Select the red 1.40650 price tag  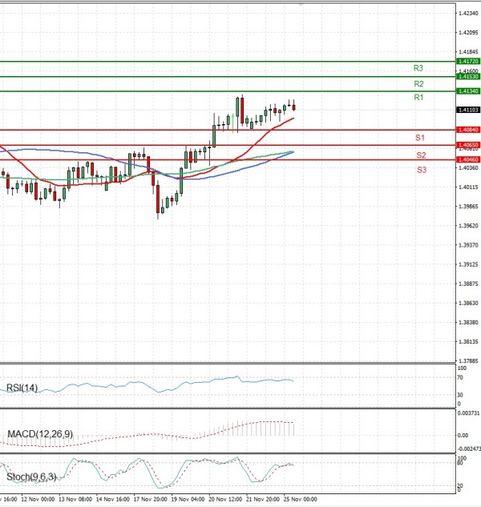(x=467, y=145)
